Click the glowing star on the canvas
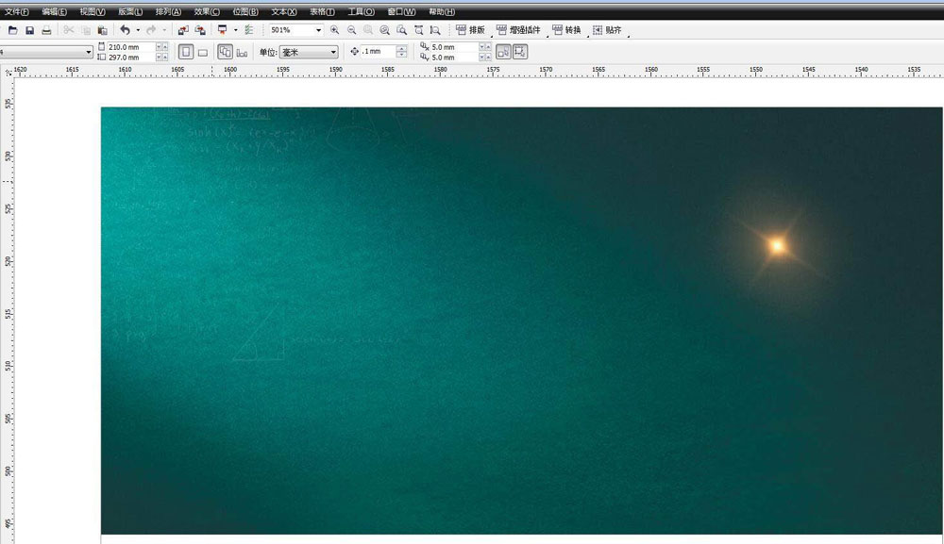The image size is (944, 544). tap(777, 245)
